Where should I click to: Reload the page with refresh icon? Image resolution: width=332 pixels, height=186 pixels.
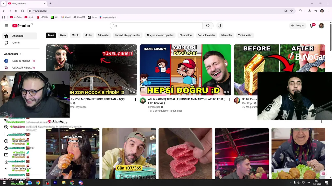click(x=16, y=11)
